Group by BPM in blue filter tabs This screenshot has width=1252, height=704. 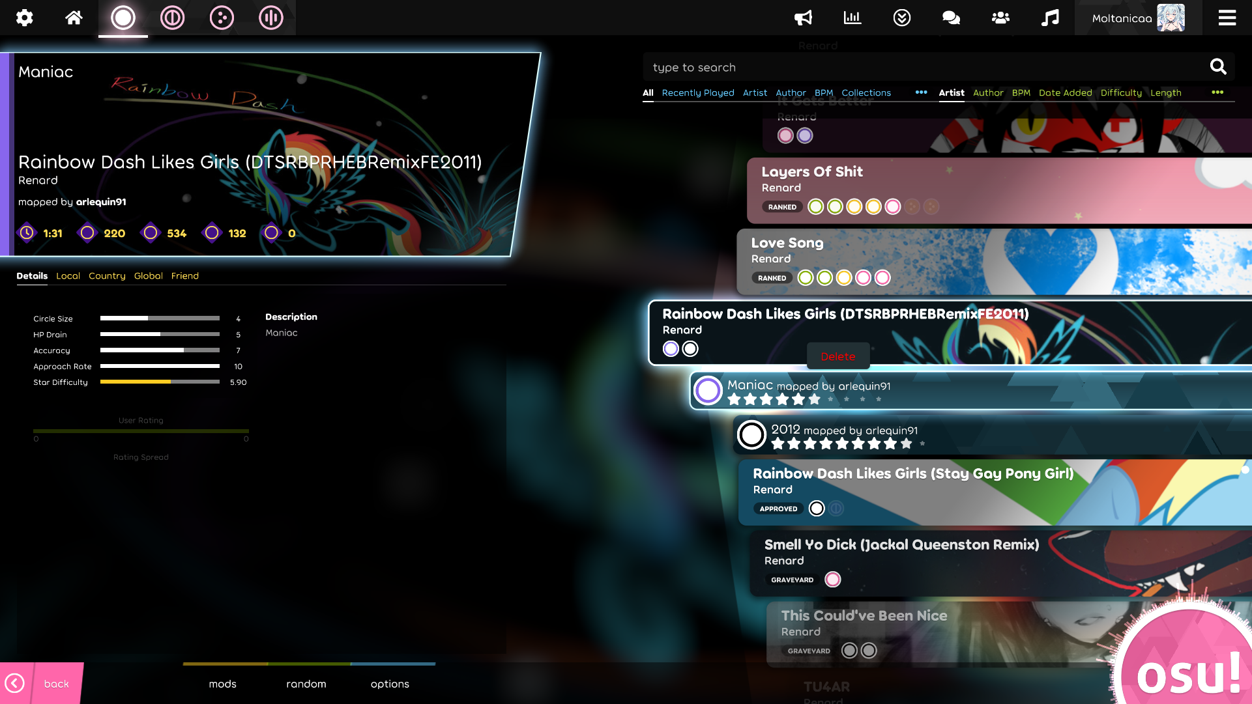824,93
